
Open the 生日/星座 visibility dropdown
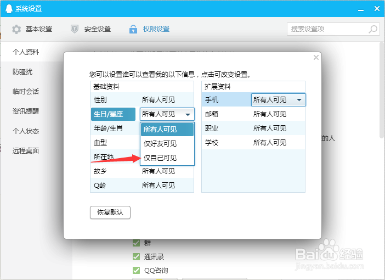[167, 114]
